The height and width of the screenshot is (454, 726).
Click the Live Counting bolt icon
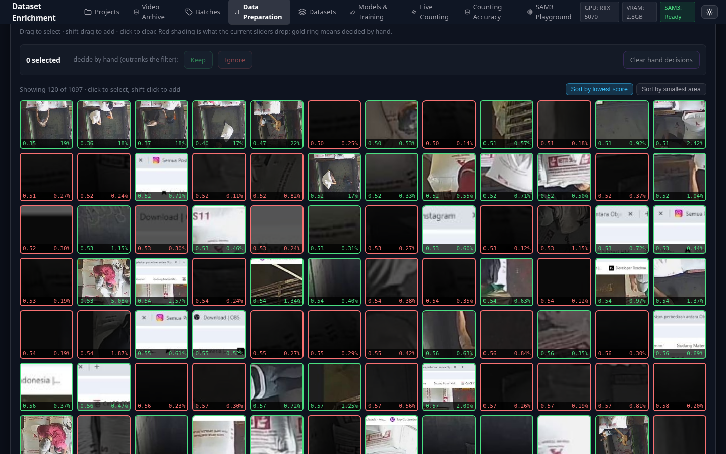414,12
